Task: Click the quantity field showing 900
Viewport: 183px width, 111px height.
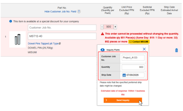Action: pos(108,27)
